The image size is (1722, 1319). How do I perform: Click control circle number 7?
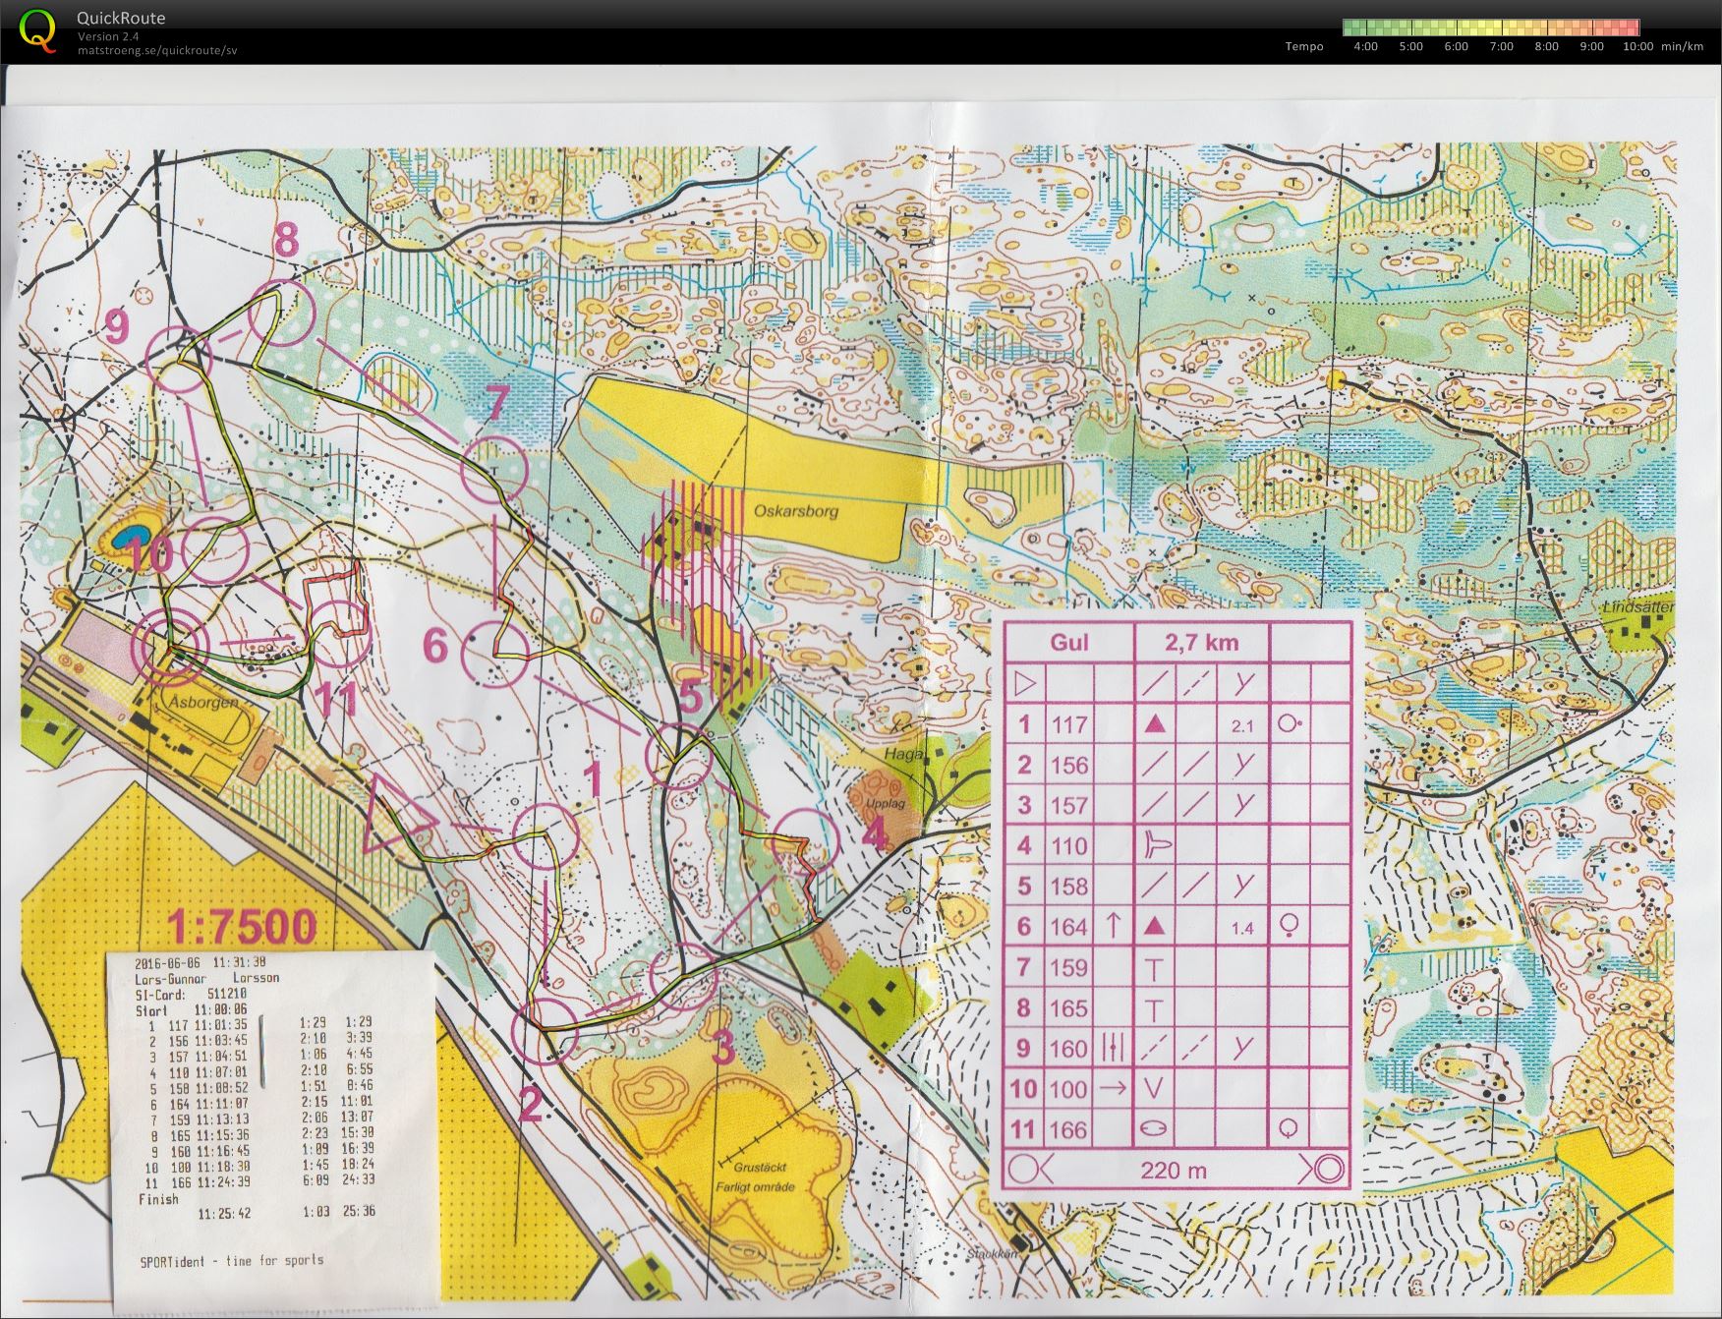494,470
